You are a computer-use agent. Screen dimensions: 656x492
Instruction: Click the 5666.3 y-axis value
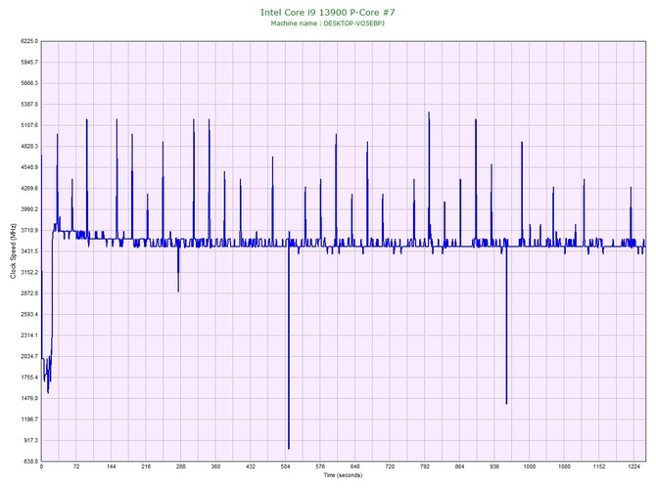[29, 83]
